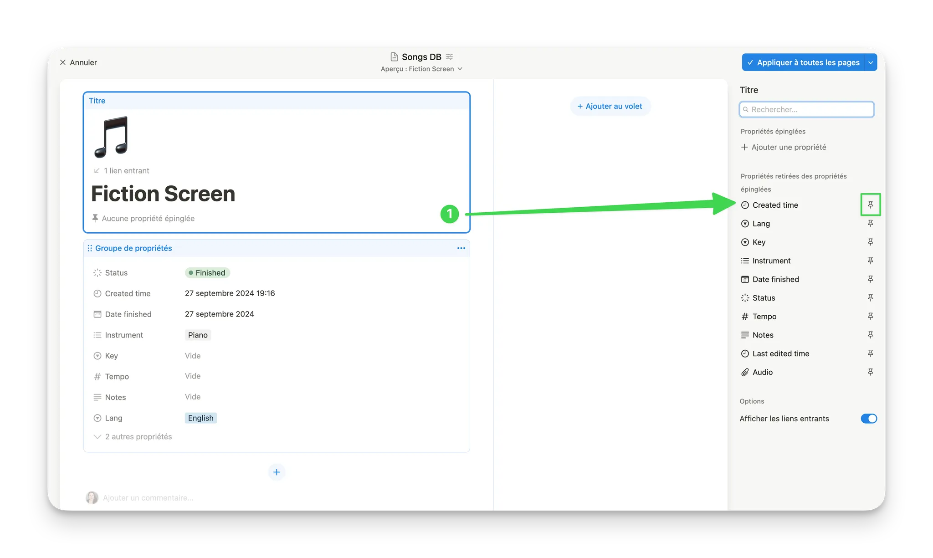Click the three-dot menu of property group
Image resolution: width=933 pixels, height=558 pixels.
click(x=461, y=248)
